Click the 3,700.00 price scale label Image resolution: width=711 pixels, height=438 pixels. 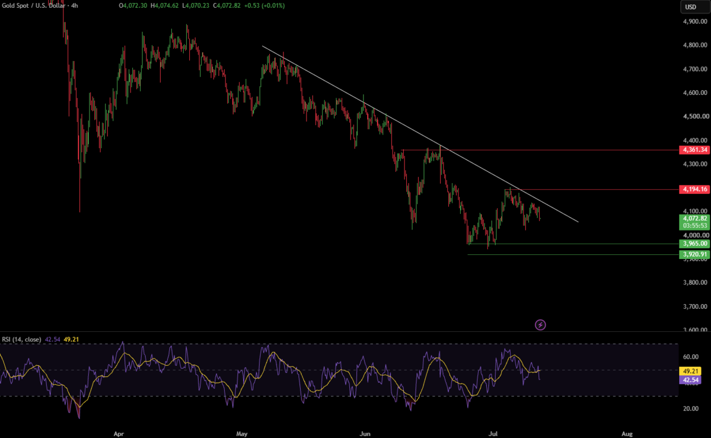(695, 306)
